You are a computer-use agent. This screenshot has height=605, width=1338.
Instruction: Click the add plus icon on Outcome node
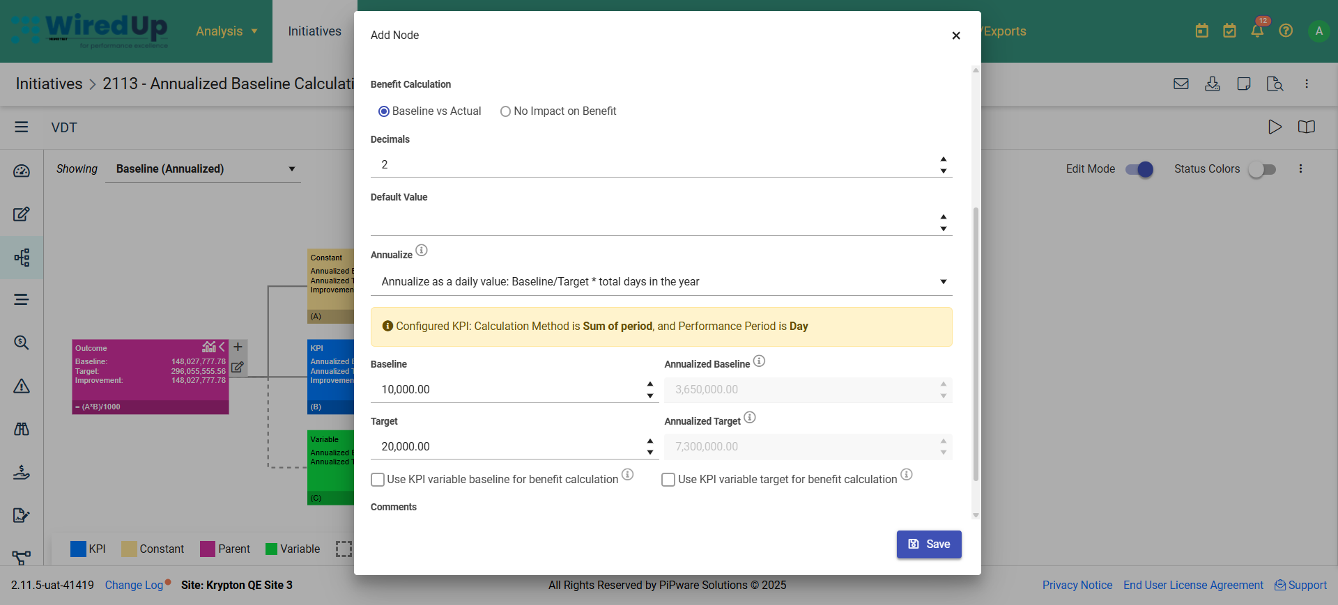238,347
